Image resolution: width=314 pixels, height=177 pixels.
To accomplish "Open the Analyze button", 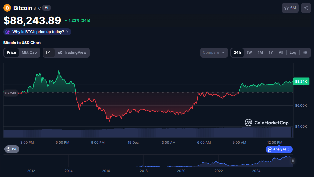I will 279,149.
